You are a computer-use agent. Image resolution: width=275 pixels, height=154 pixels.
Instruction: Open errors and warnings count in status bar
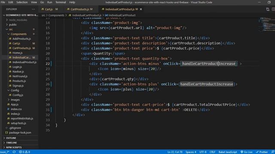pyautogui.click(x=24, y=152)
